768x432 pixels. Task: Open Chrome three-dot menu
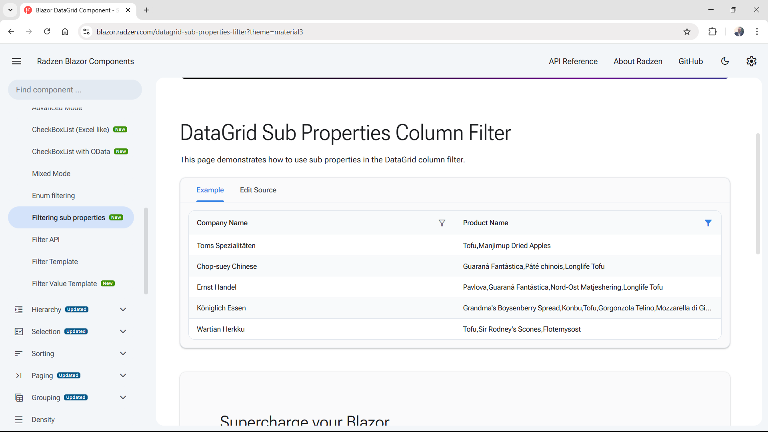757,32
